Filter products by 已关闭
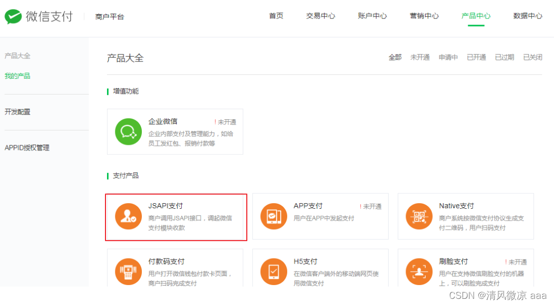554x305 pixels. (x=532, y=57)
